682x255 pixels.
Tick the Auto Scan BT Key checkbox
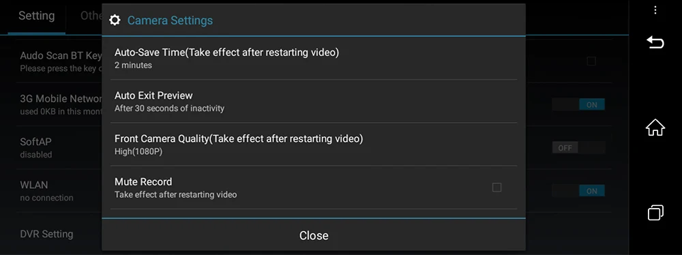point(591,61)
